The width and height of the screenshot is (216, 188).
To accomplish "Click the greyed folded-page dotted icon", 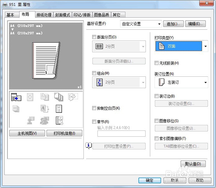I will point(73,97).
